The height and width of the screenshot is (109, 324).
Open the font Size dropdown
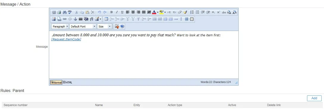coord(104,27)
